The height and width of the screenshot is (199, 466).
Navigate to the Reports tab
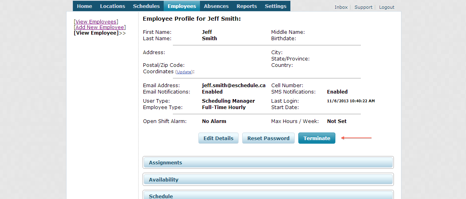[x=247, y=6]
